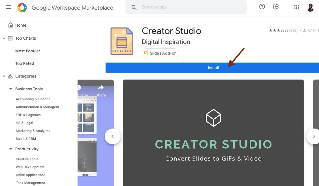Select the Business Tools category
The height and width of the screenshot is (186, 319).
(29, 89)
